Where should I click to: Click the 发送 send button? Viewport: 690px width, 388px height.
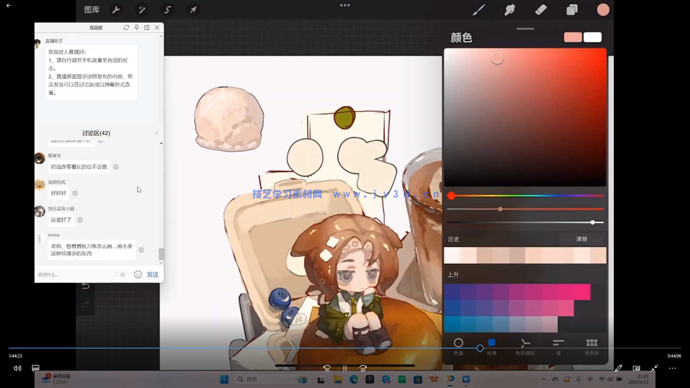152,274
